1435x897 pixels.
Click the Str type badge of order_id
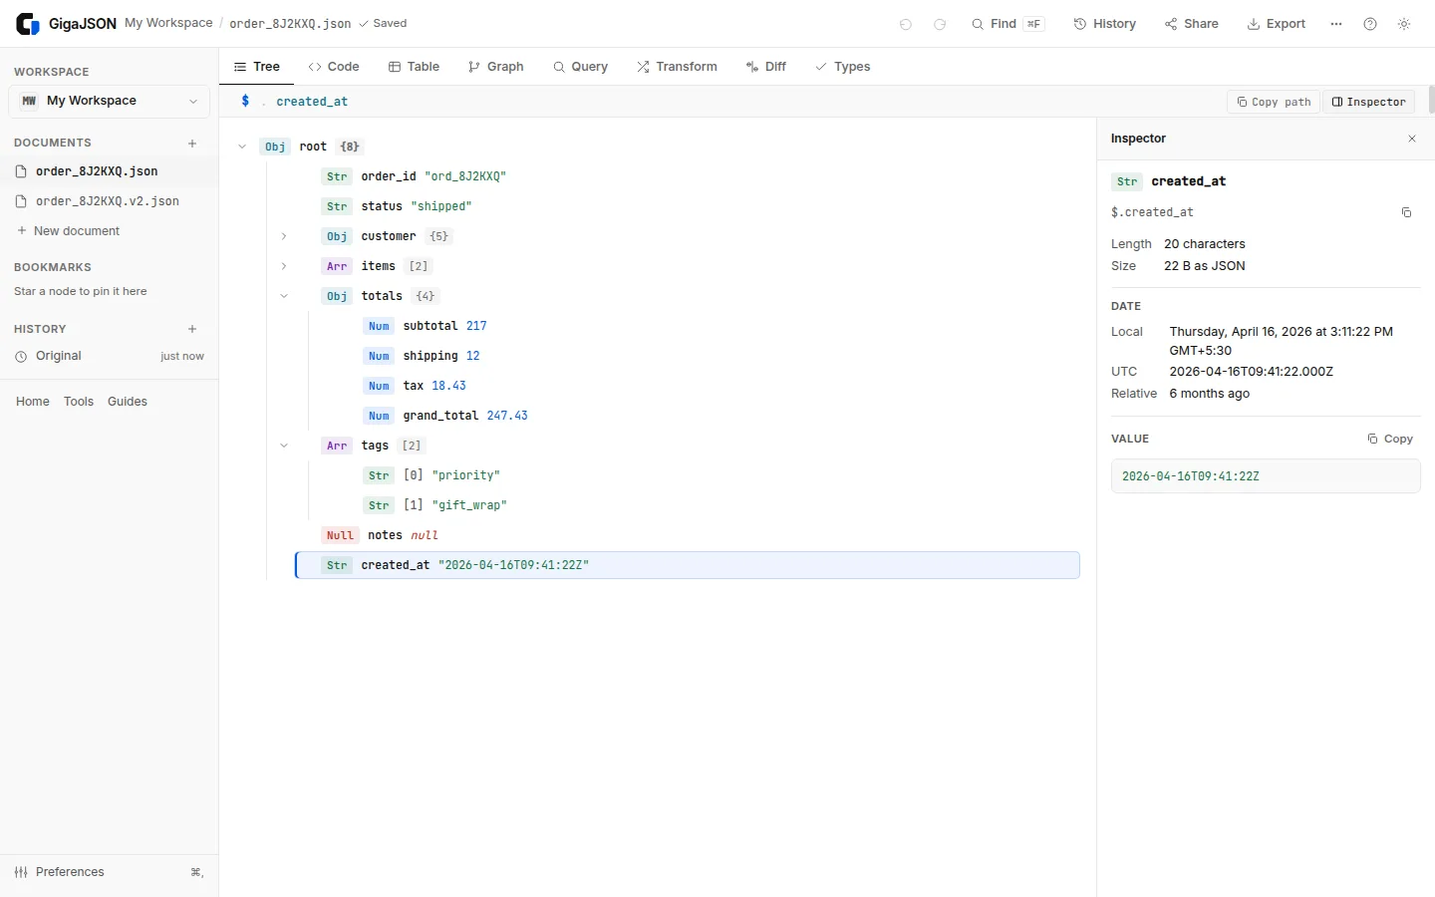[337, 176]
